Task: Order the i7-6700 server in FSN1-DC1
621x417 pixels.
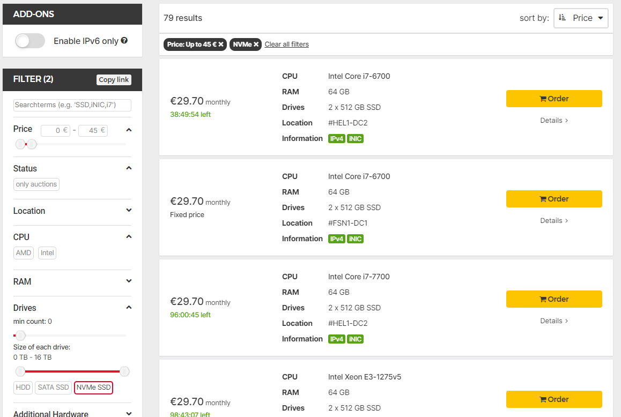Action: click(x=554, y=199)
